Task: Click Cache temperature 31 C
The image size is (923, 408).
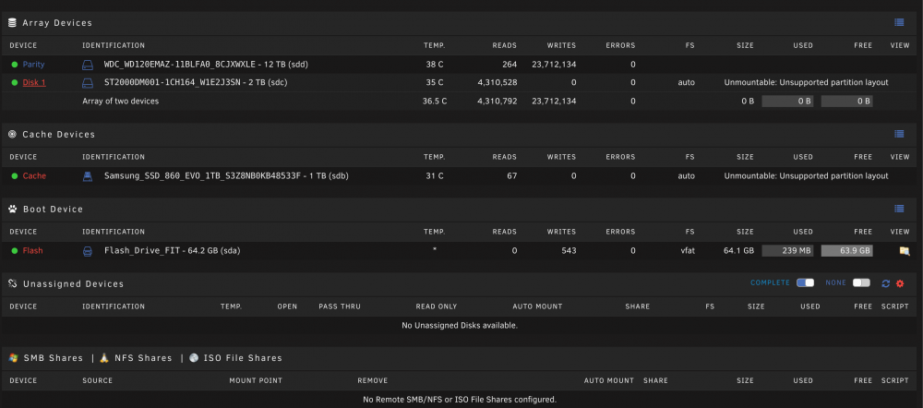Action: point(435,175)
